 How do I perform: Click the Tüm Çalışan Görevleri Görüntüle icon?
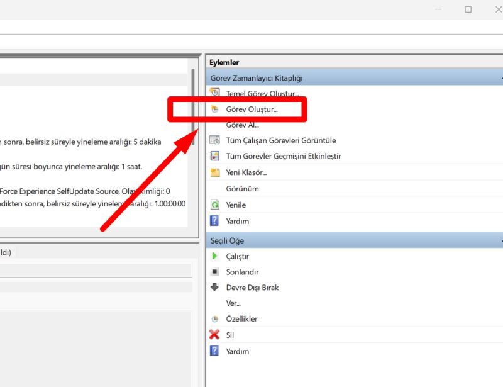pyautogui.click(x=214, y=140)
